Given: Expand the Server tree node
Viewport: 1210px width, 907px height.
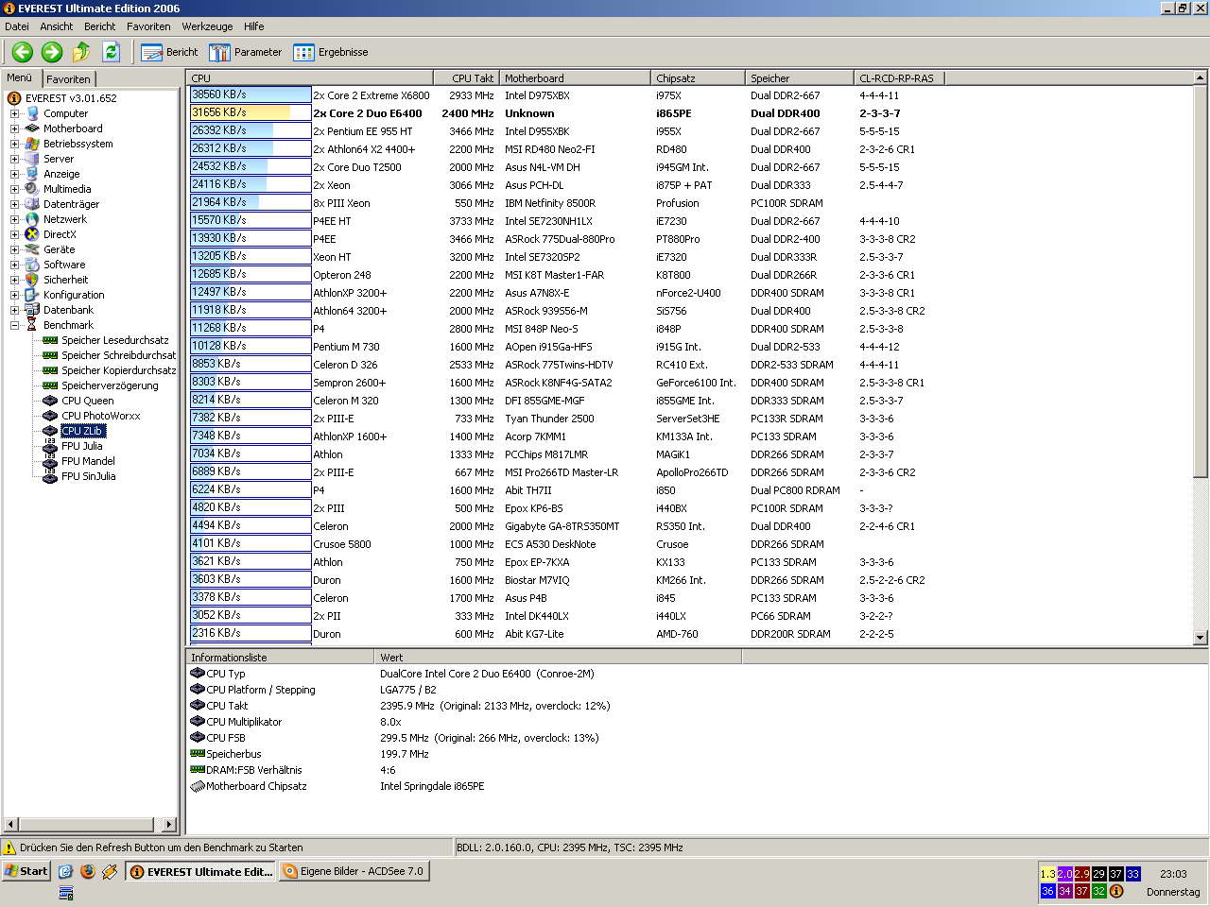Looking at the screenshot, I should [x=15, y=159].
